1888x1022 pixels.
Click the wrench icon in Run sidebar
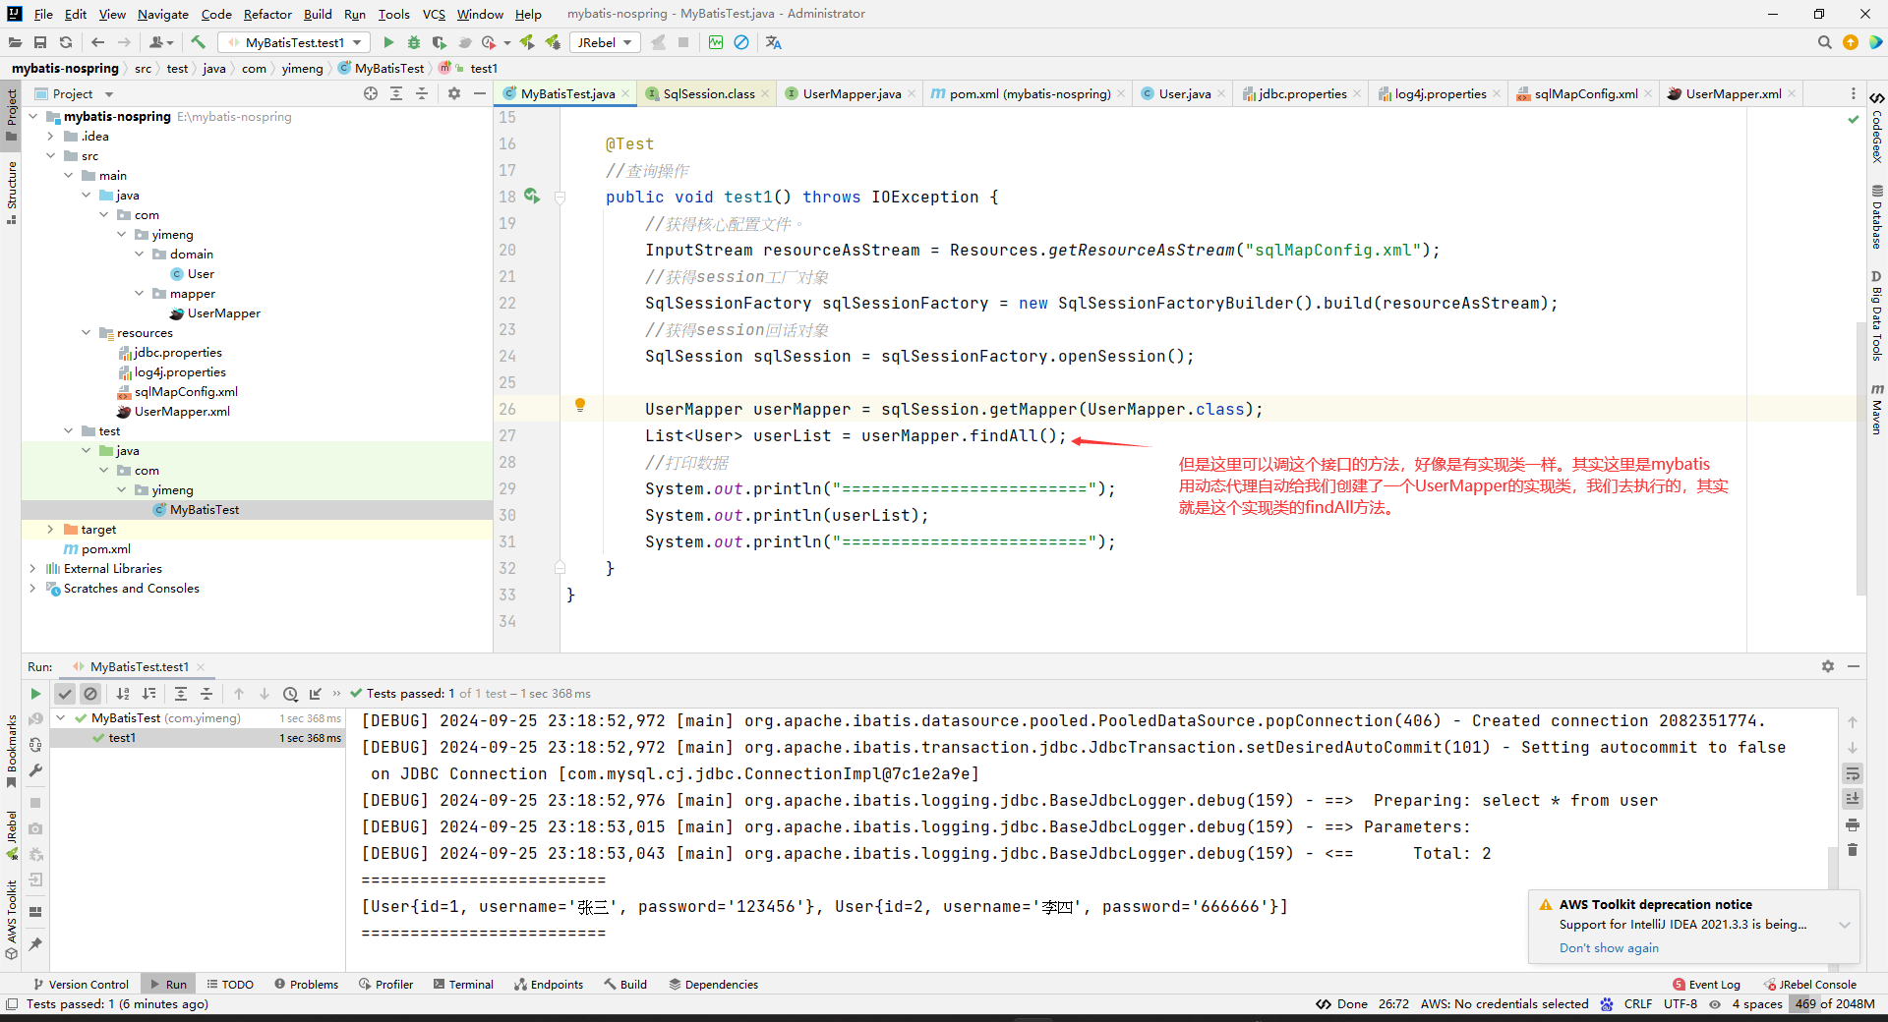point(35,770)
